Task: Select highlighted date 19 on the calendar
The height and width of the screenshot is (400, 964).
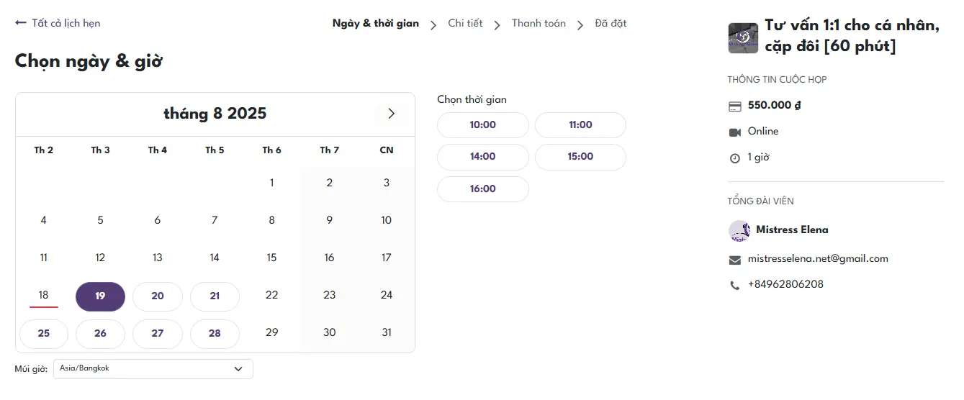Action: (100, 296)
